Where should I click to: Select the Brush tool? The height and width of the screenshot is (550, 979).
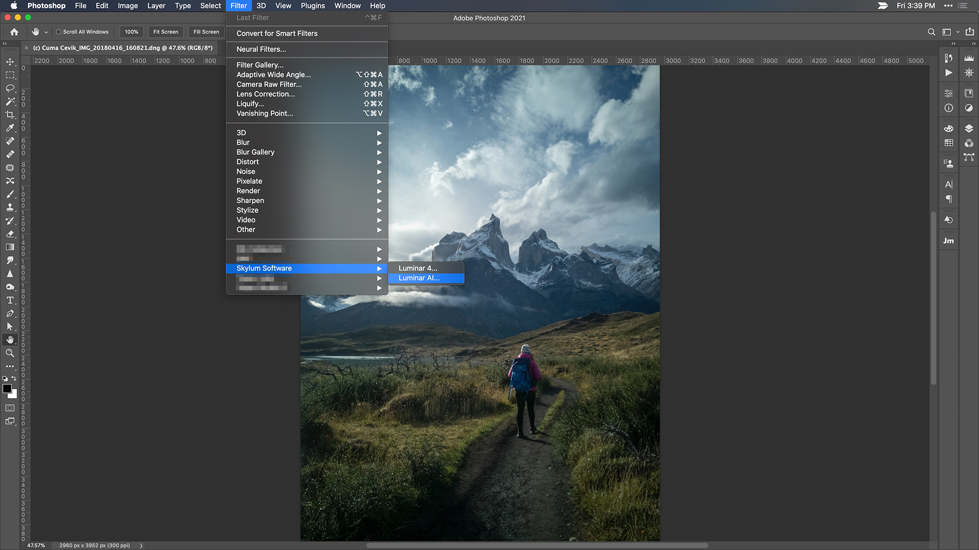9,194
